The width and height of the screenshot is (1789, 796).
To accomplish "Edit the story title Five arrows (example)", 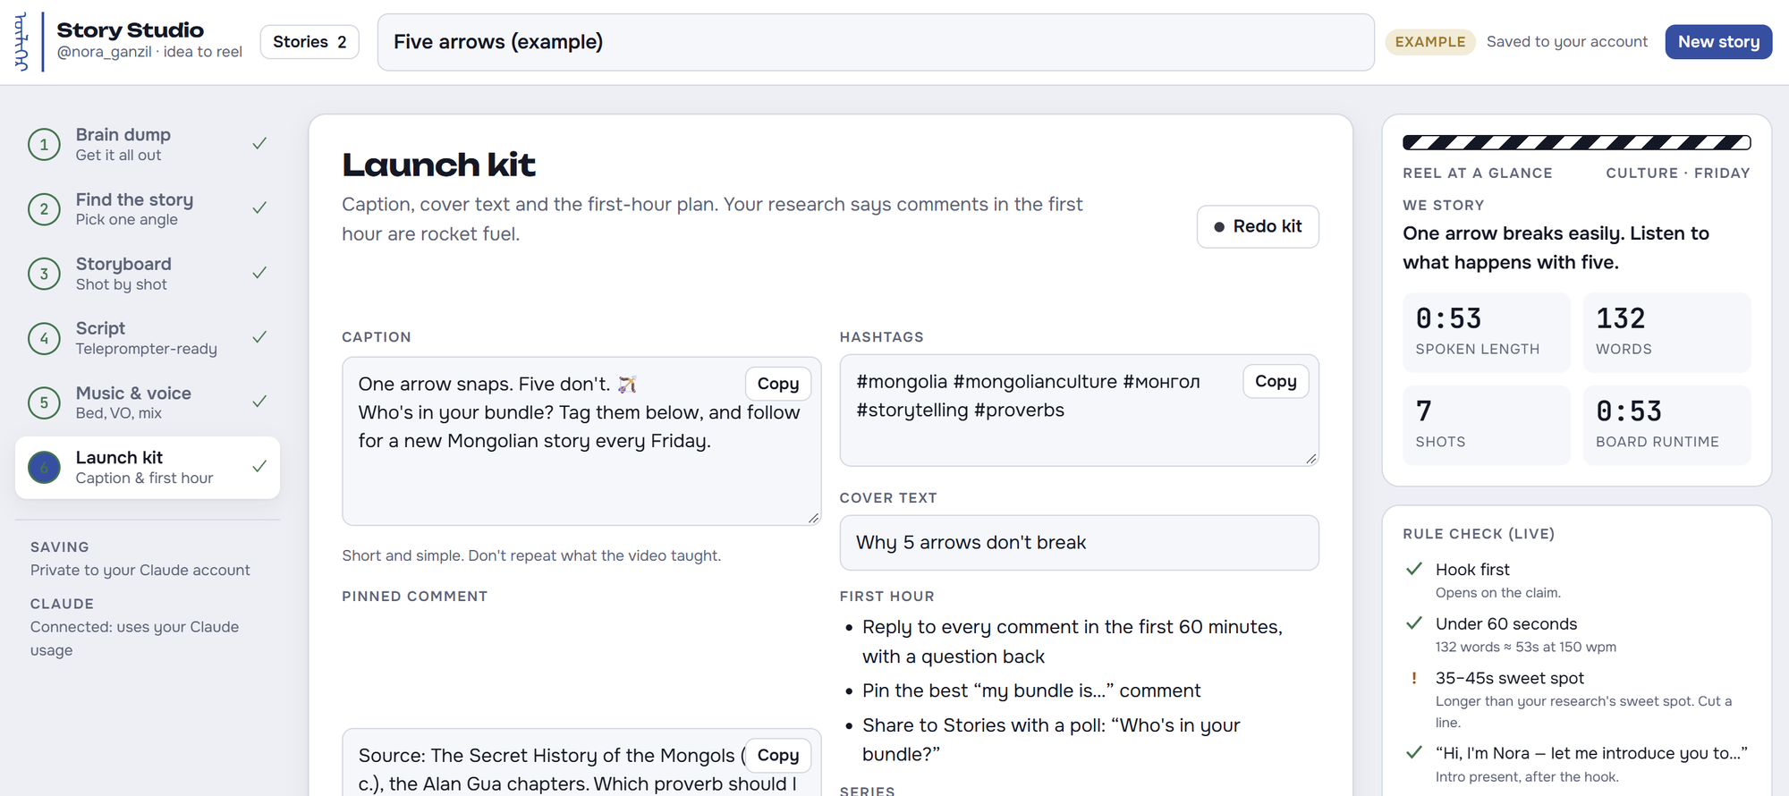I will coord(876,42).
